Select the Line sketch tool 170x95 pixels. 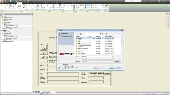pyautogui.click(x=6, y=7)
